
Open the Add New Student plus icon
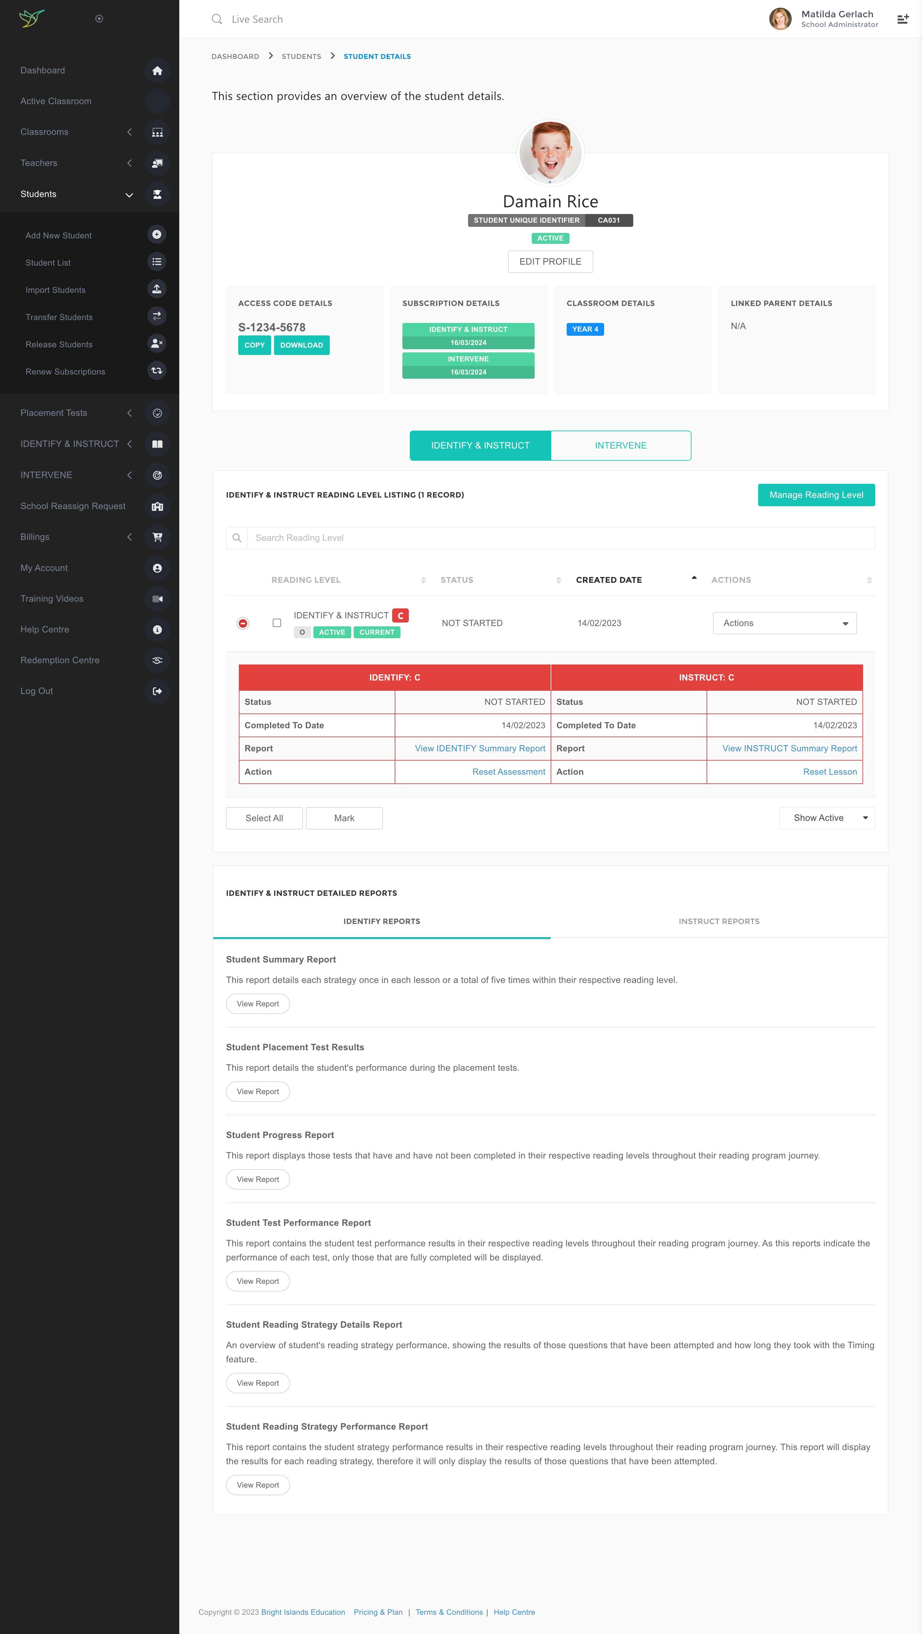tap(156, 234)
